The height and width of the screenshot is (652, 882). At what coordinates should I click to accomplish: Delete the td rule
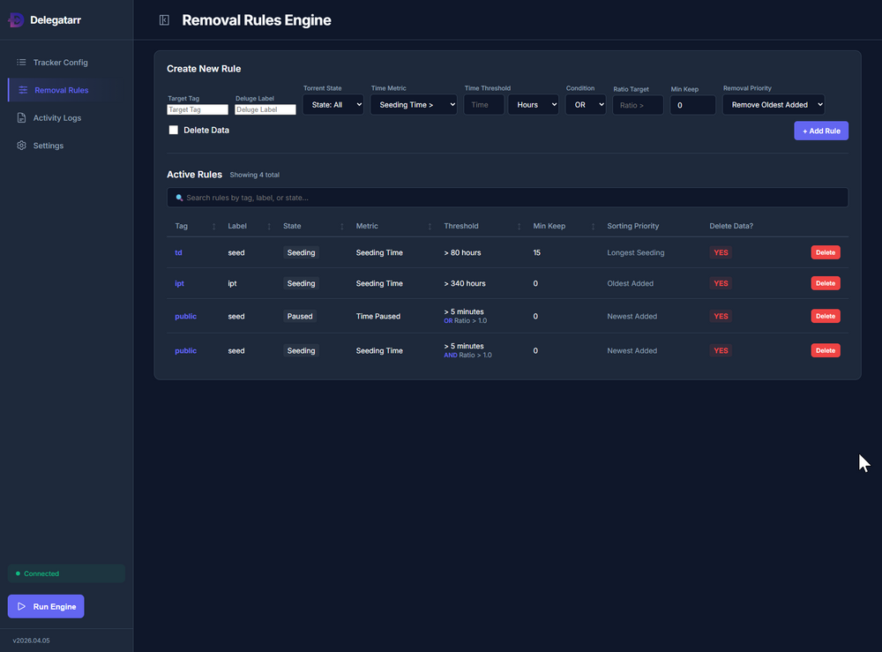coord(826,252)
